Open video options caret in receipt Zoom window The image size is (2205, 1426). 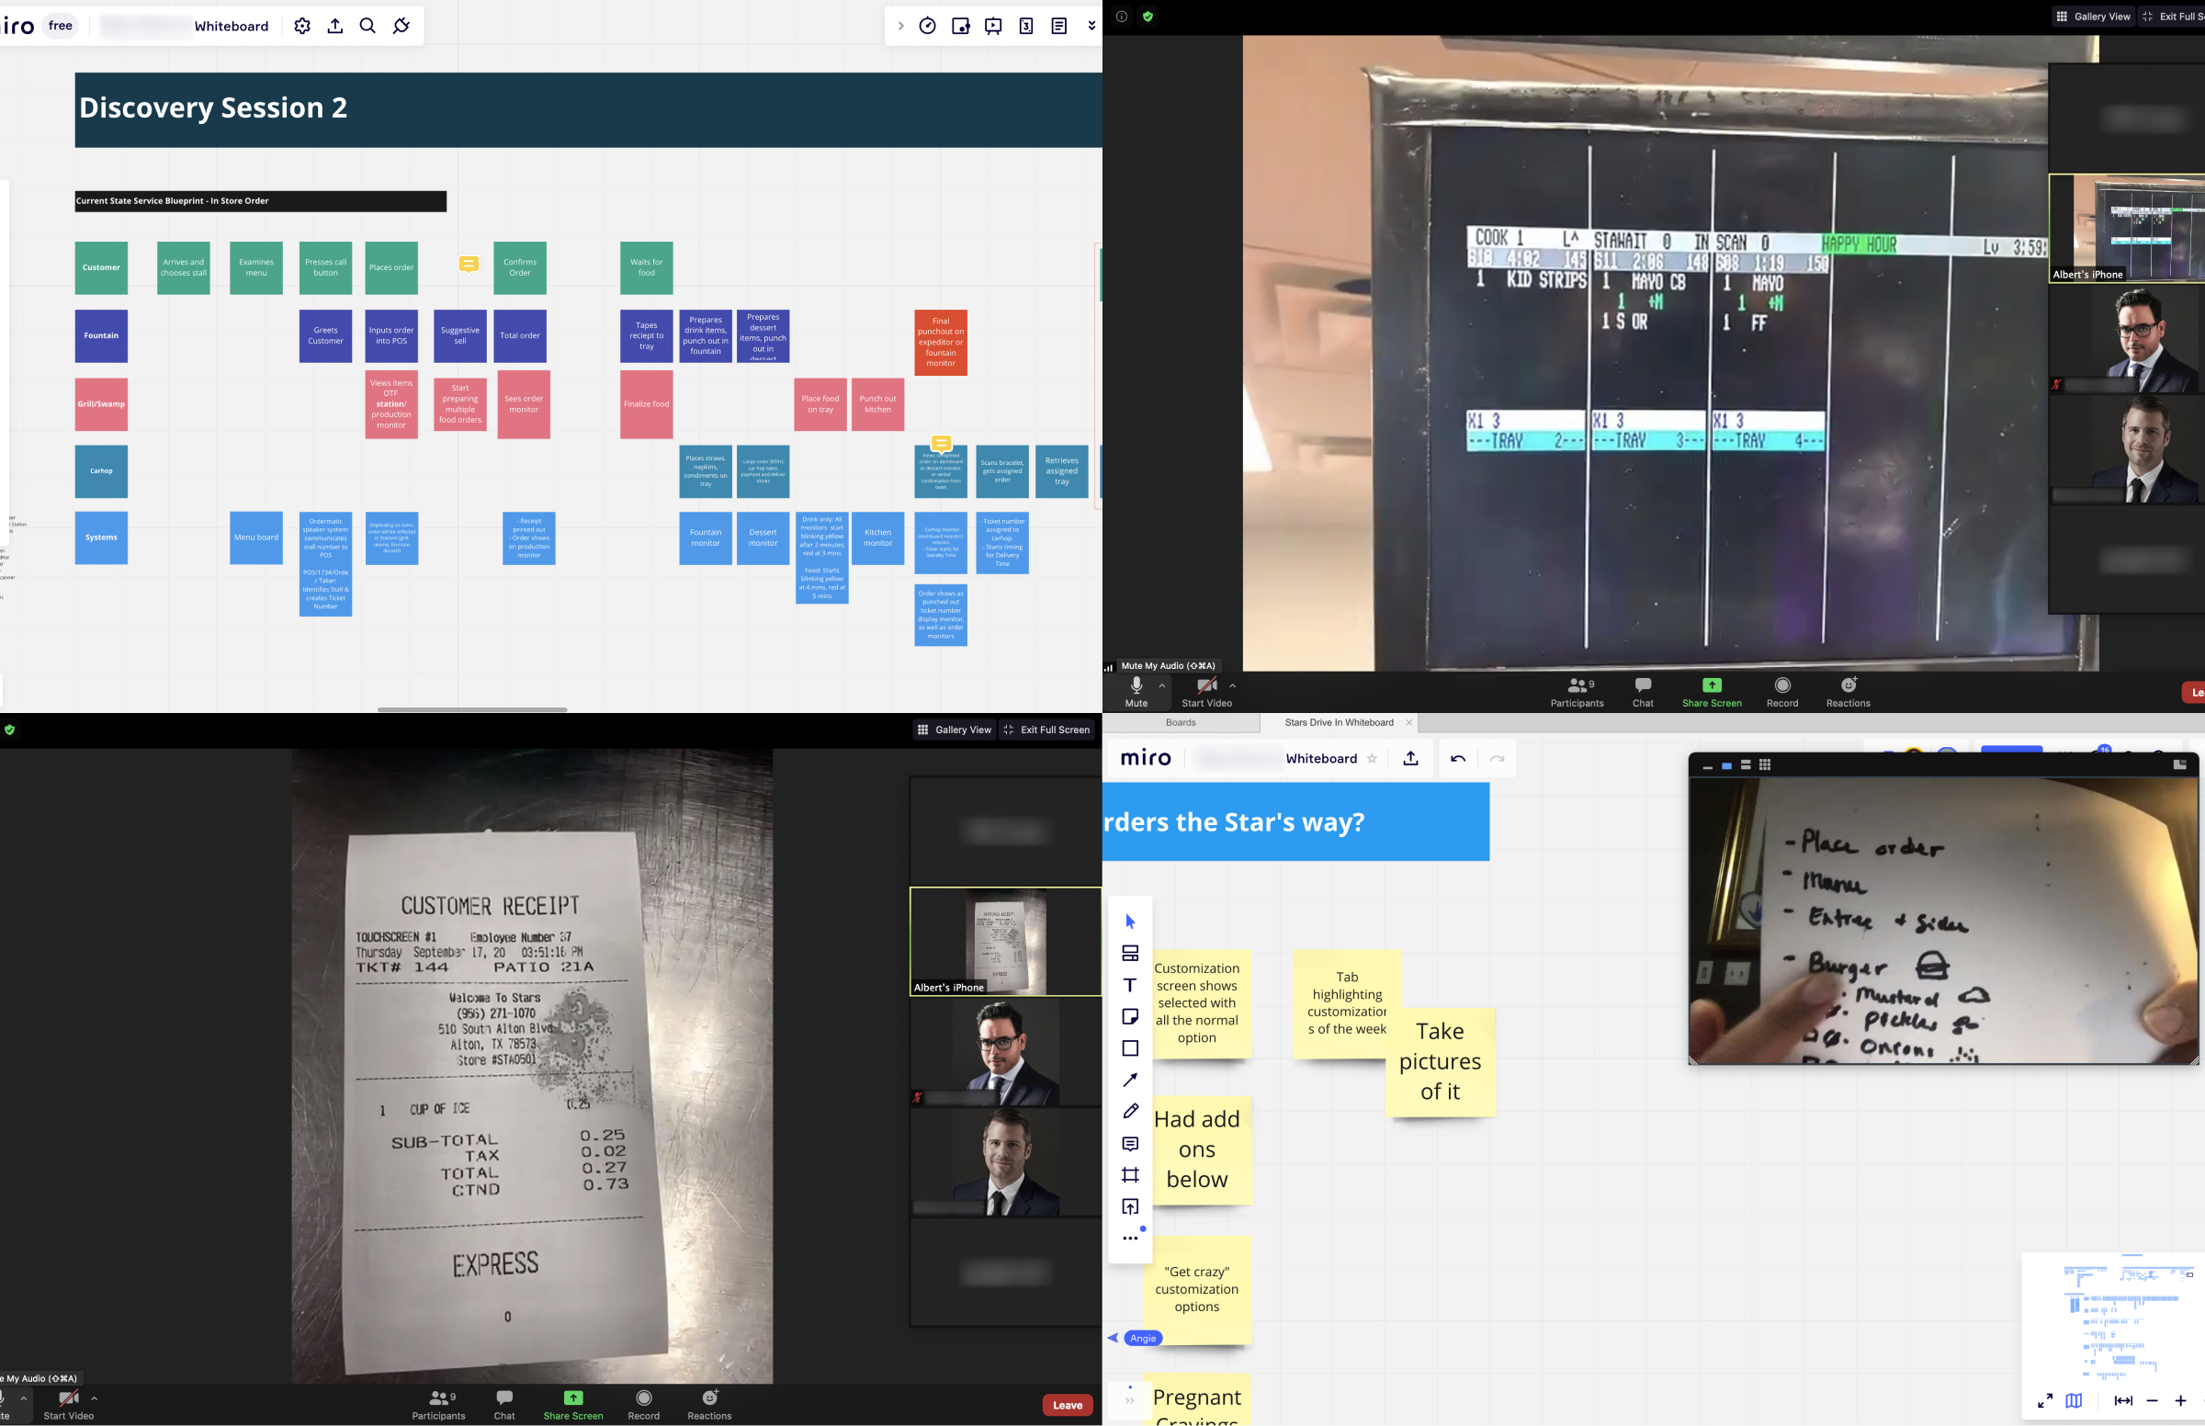[95, 1399]
